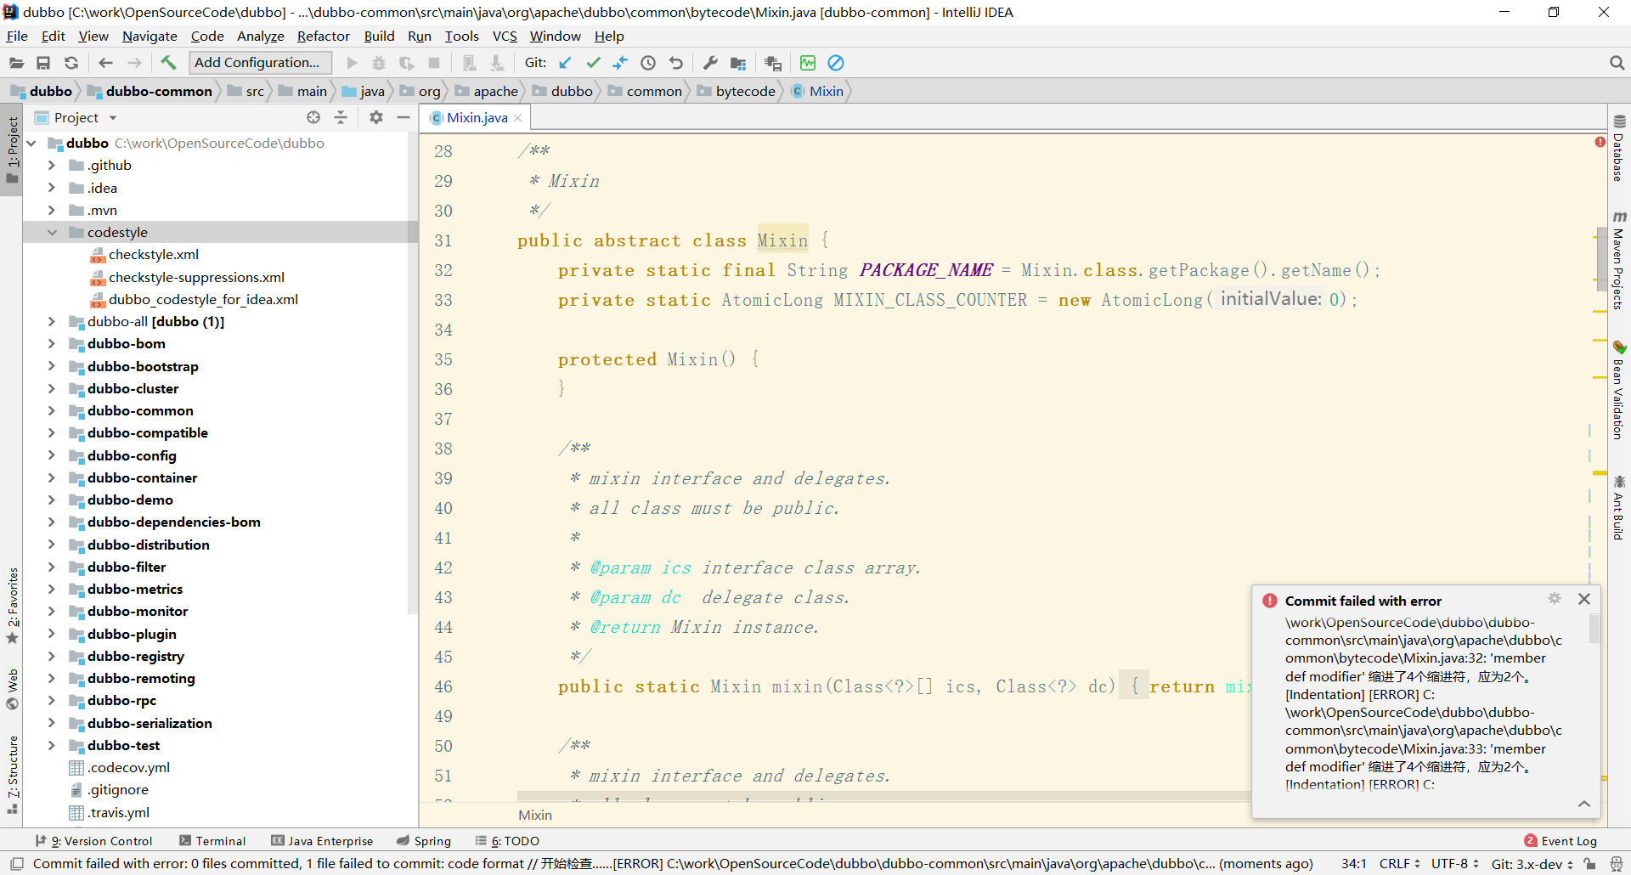The height and width of the screenshot is (875, 1631).
Task: Toggle the 1: Project side tab
Action: pyautogui.click(x=12, y=151)
